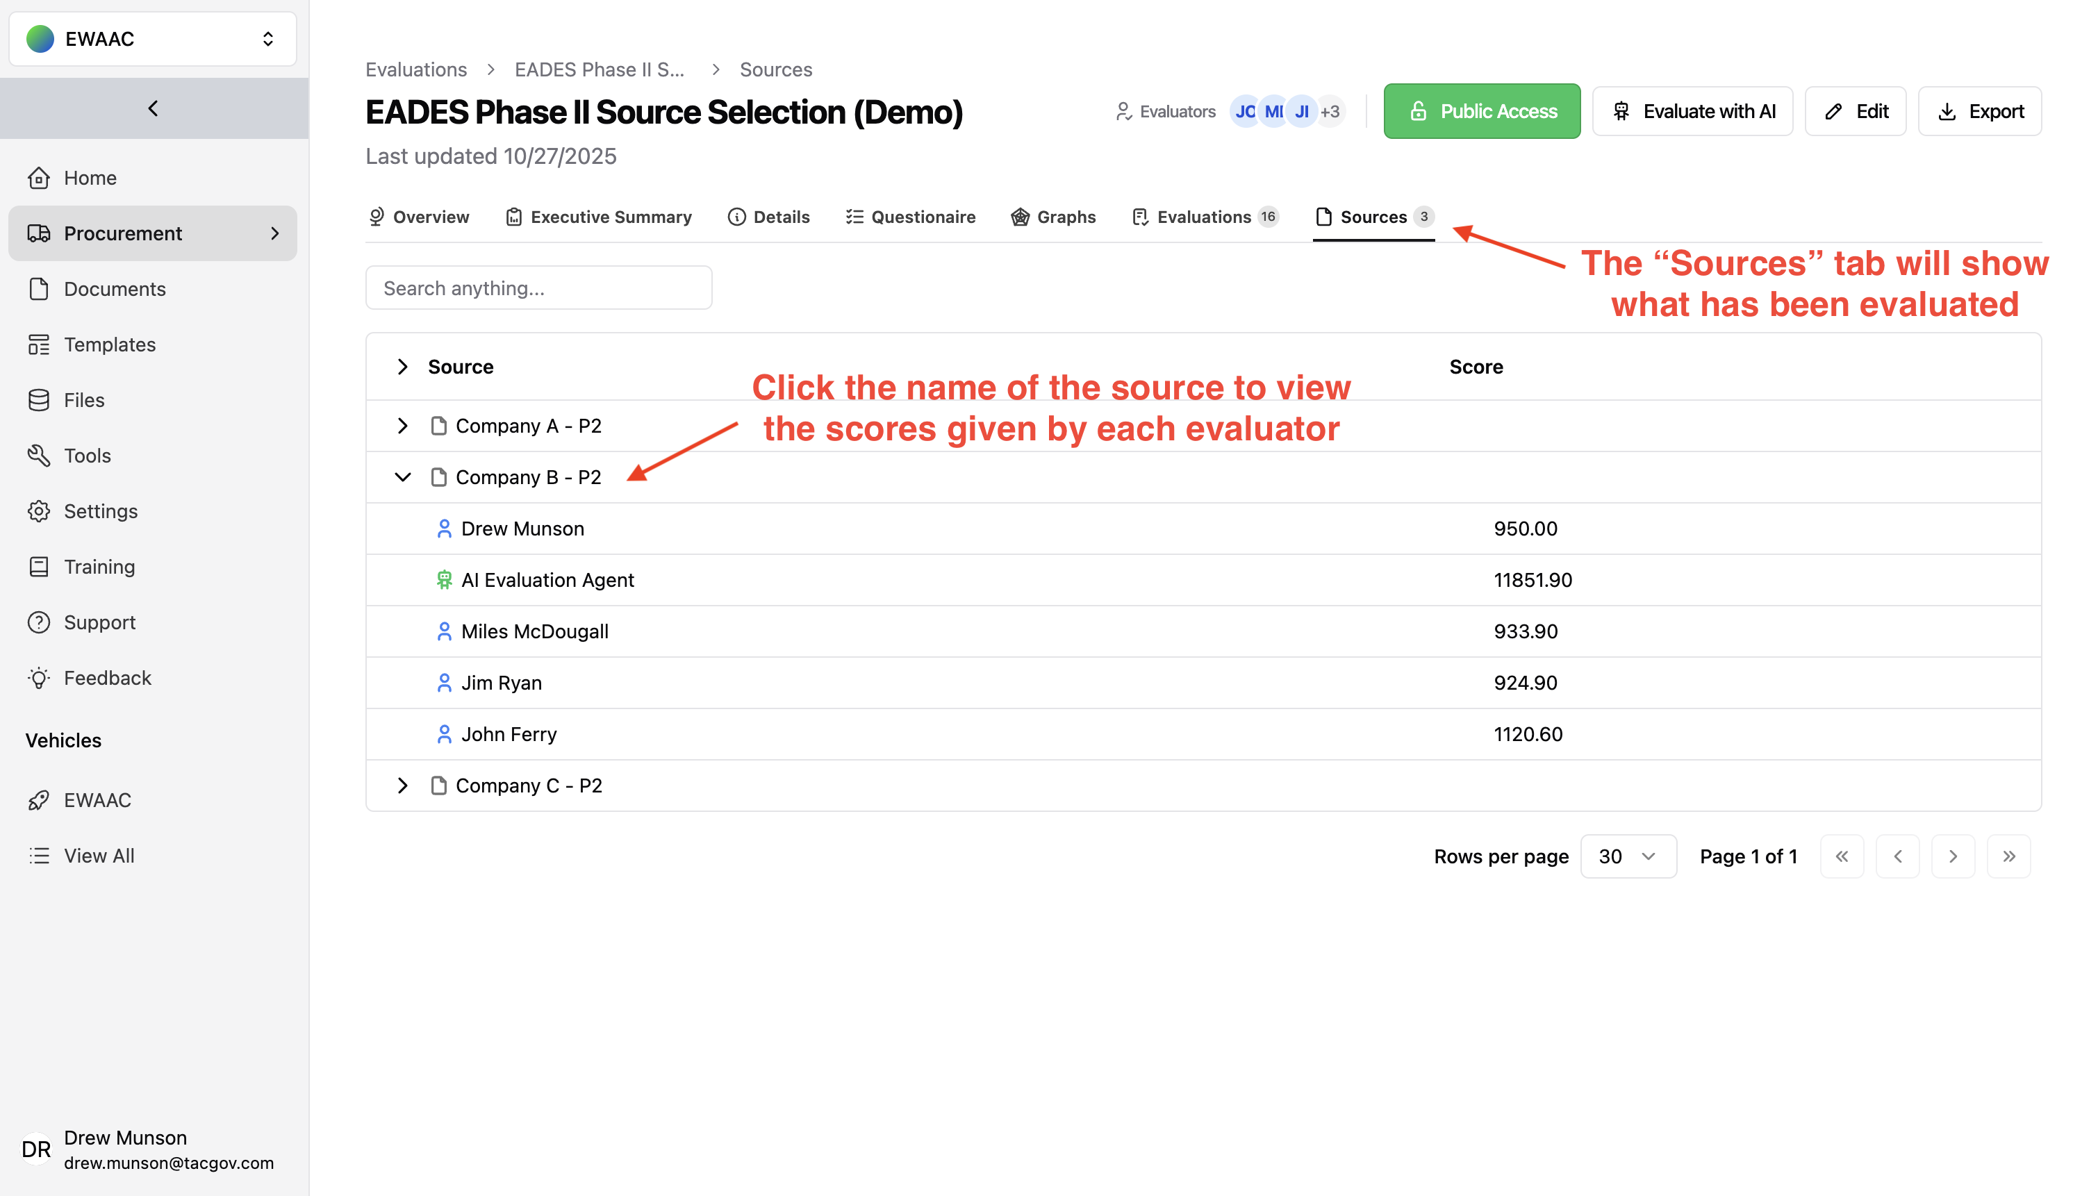Click the Evaluate with AI button
The image size is (2098, 1196).
tap(1692, 111)
